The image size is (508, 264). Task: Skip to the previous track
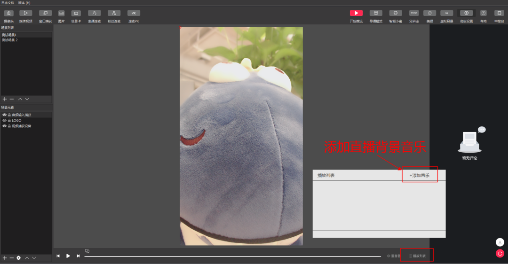click(x=58, y=256)
